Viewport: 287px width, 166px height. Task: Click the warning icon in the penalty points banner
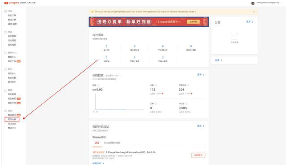tap(92, 12)
